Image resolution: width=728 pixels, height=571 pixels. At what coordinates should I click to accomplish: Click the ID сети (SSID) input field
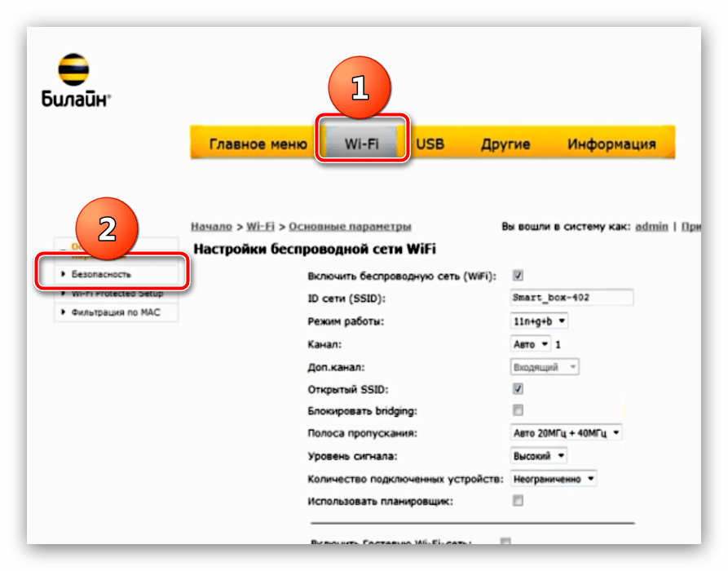coord(571,298)
